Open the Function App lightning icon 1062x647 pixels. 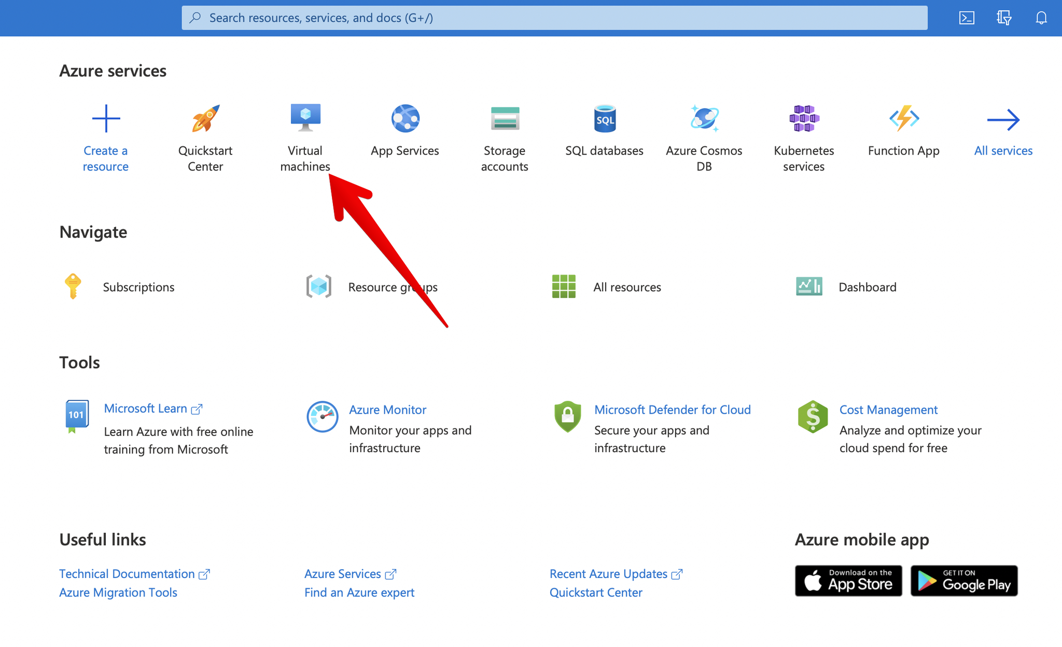pos(904,118)
